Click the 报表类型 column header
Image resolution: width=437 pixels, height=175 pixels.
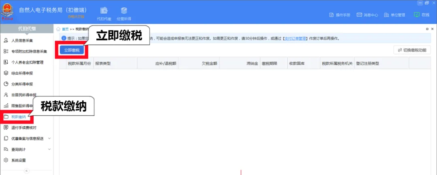[x=115, y=63]
